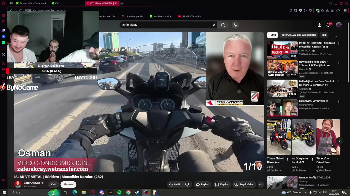Open Messenger in the Opera sidebar

4,36
